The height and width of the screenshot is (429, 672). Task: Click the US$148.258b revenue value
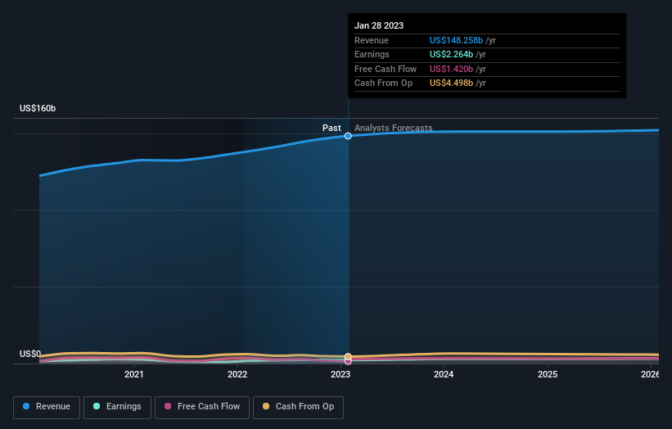(456, 40)
